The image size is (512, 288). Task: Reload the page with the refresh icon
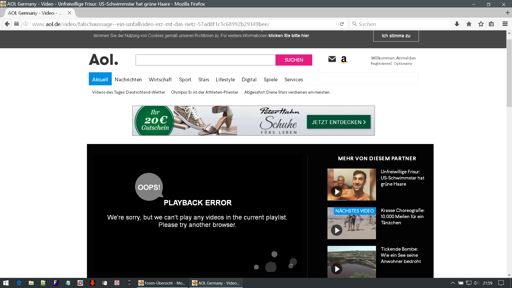[342, 24]
